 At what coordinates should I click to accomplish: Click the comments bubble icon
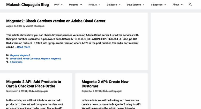tap(8, 62)
